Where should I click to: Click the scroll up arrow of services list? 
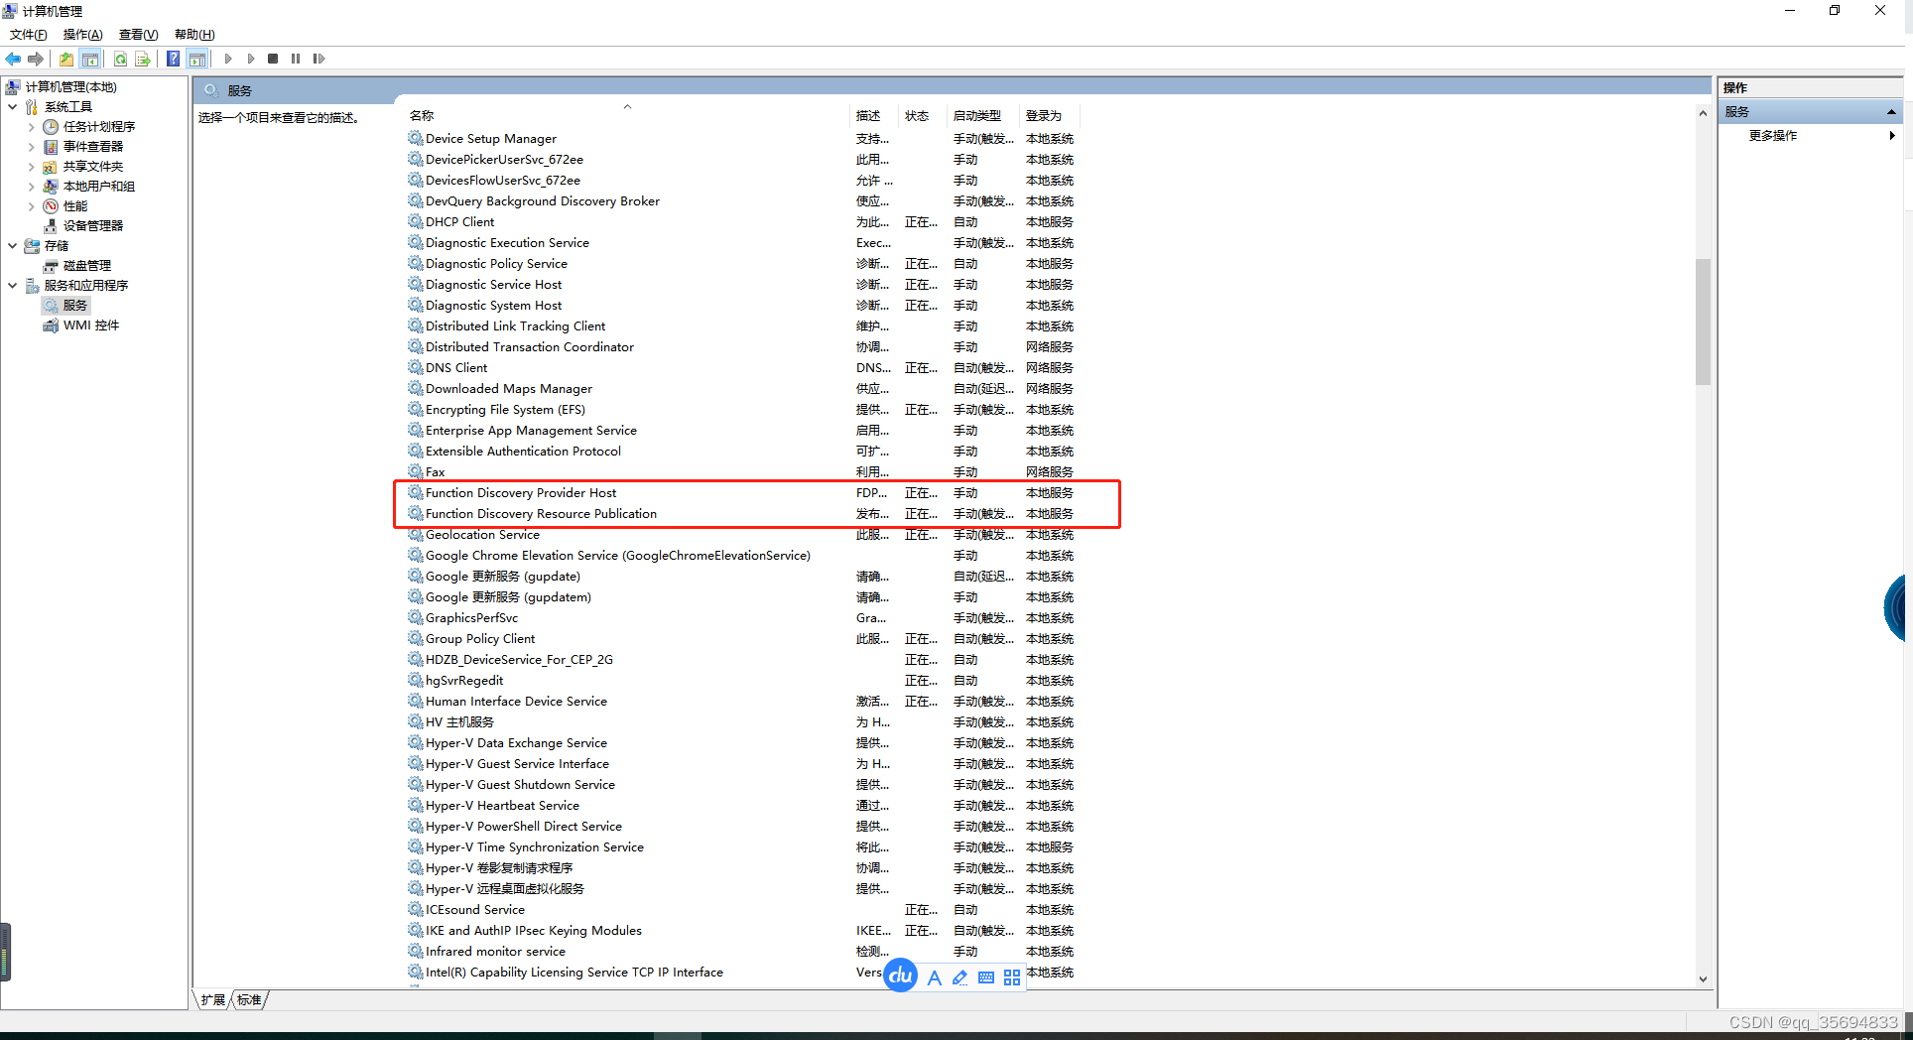[1703, 114]
